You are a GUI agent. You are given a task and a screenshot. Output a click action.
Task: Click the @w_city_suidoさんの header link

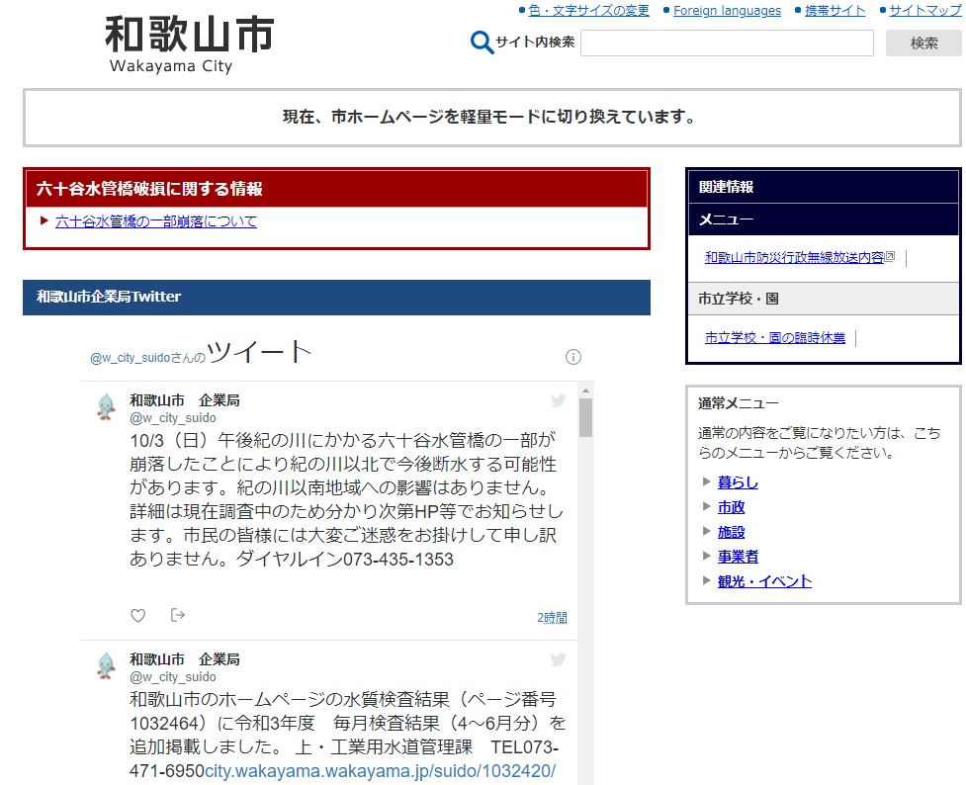148,357
